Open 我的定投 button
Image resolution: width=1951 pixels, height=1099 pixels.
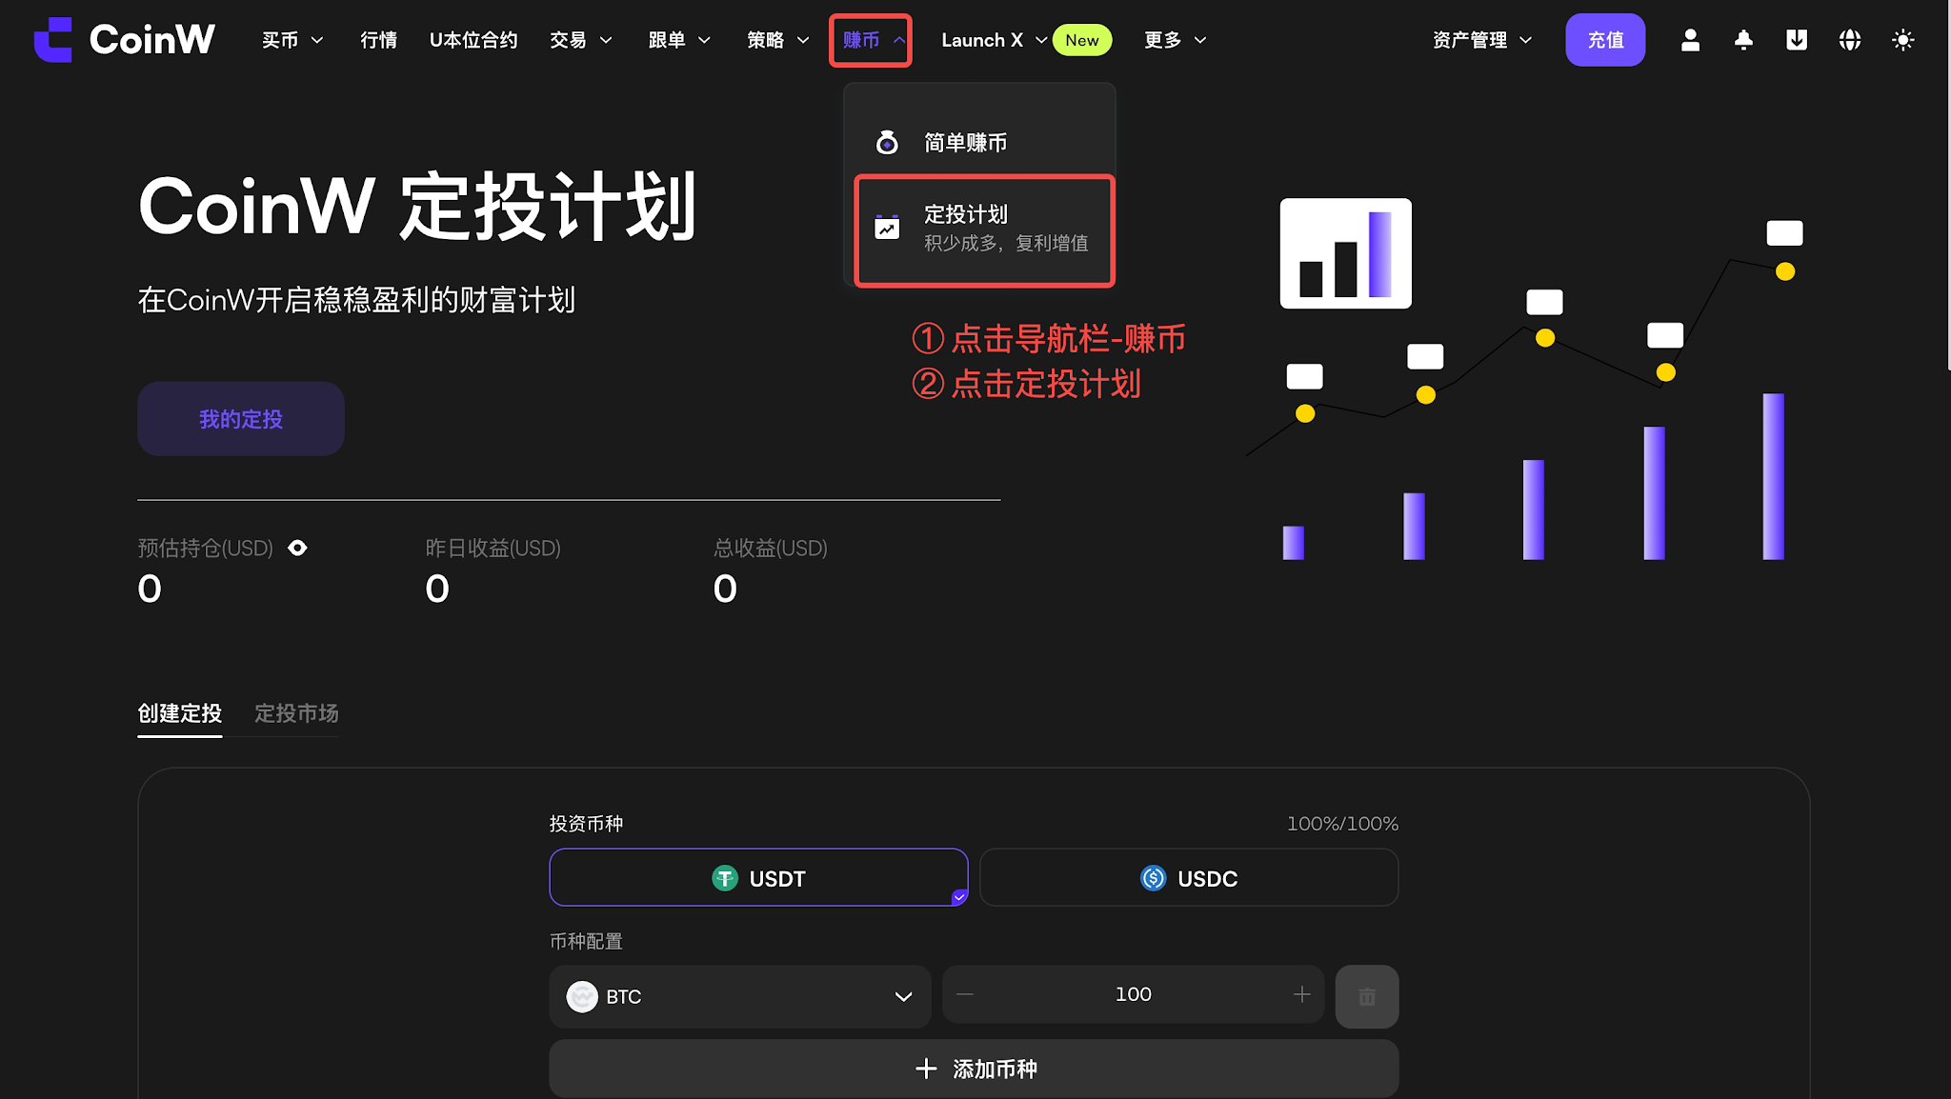pos(241,419)
